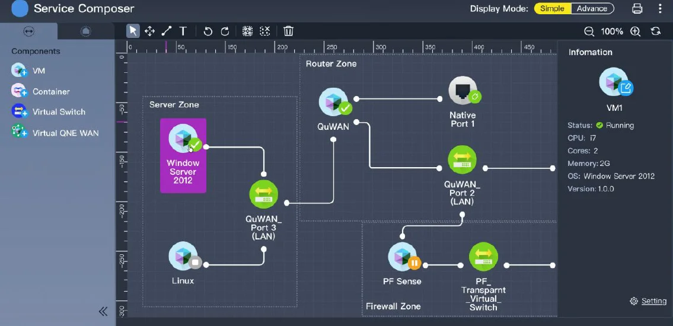
Task: Activate the move/pan tool
Action: [x=150, y=31]
